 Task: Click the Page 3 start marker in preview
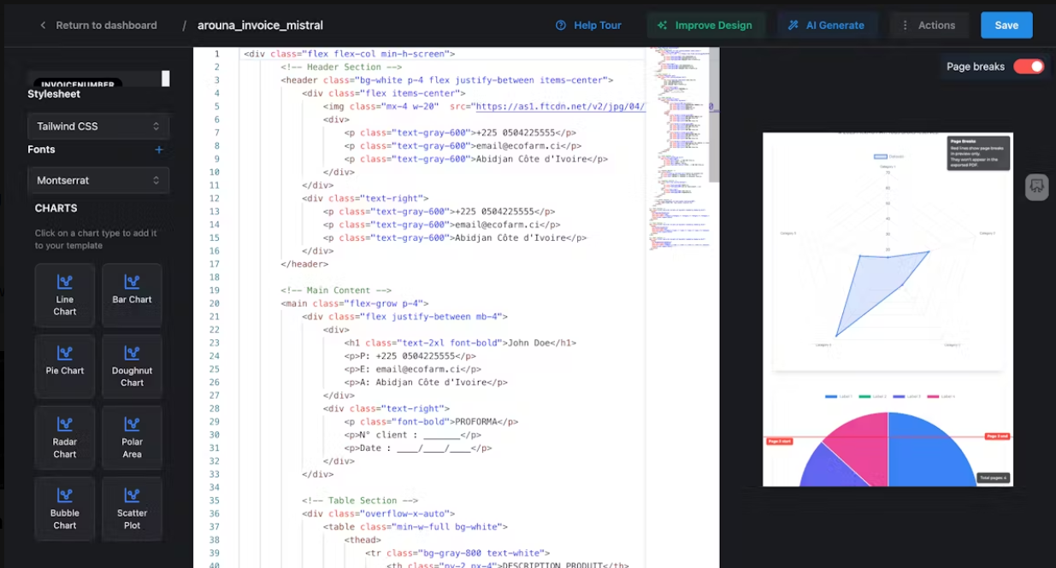tap(778, 442)
